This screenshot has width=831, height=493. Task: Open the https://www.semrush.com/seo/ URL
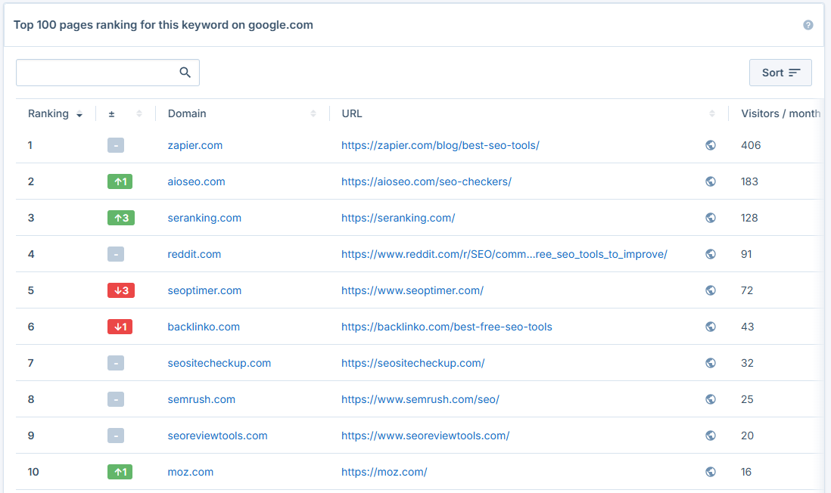click(420, 399)
